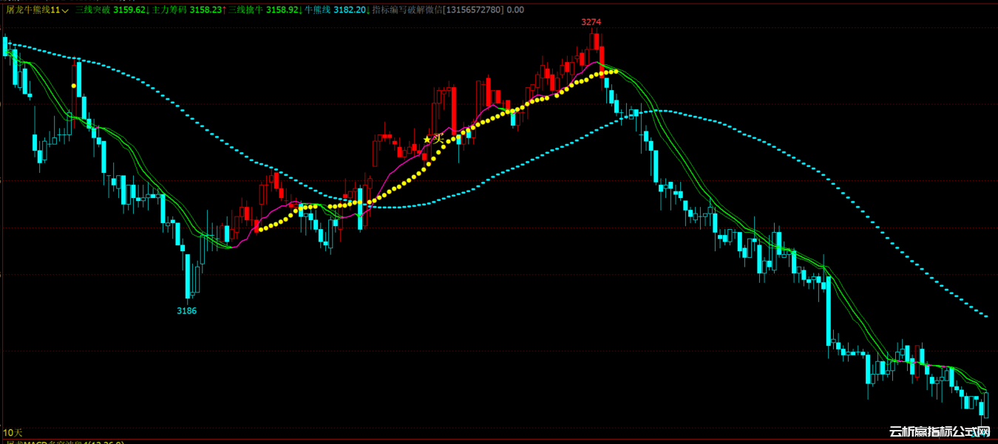The height and width of the screenshot is (444, 998).
Task: Select the 主力筹码 indicator label
Action: coord(169,10)
